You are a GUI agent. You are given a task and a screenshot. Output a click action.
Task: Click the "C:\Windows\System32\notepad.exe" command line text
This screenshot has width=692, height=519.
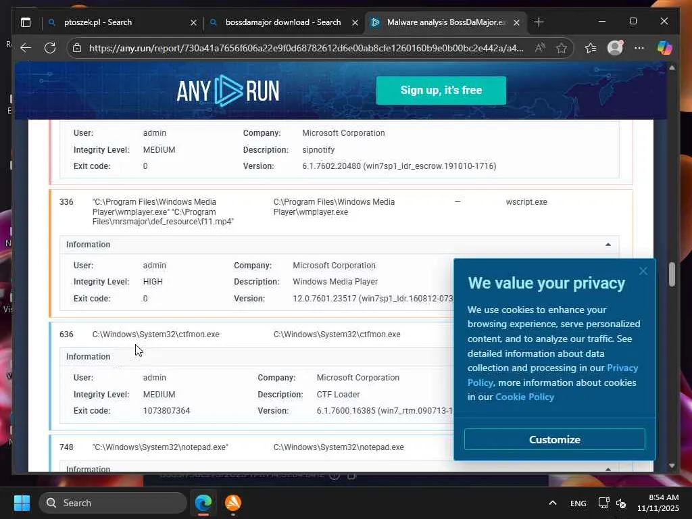(x=160, y=447)
